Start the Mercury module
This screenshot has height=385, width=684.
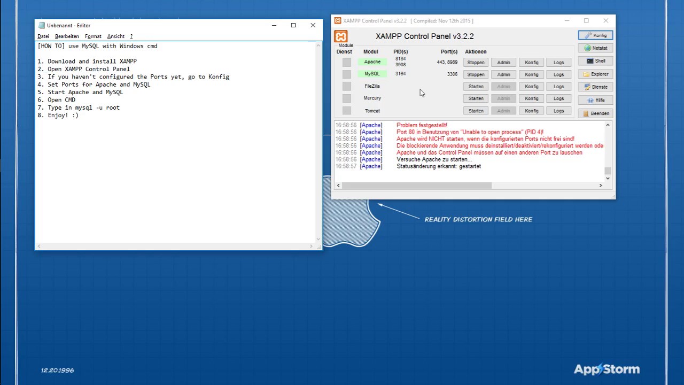click(x=476, y=98)
